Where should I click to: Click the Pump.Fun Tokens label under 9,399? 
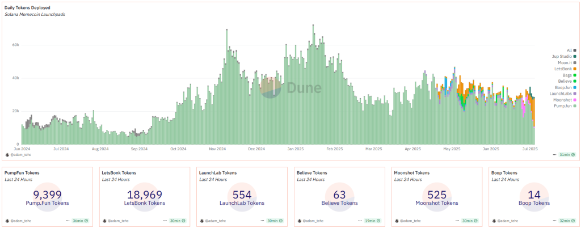47,203
